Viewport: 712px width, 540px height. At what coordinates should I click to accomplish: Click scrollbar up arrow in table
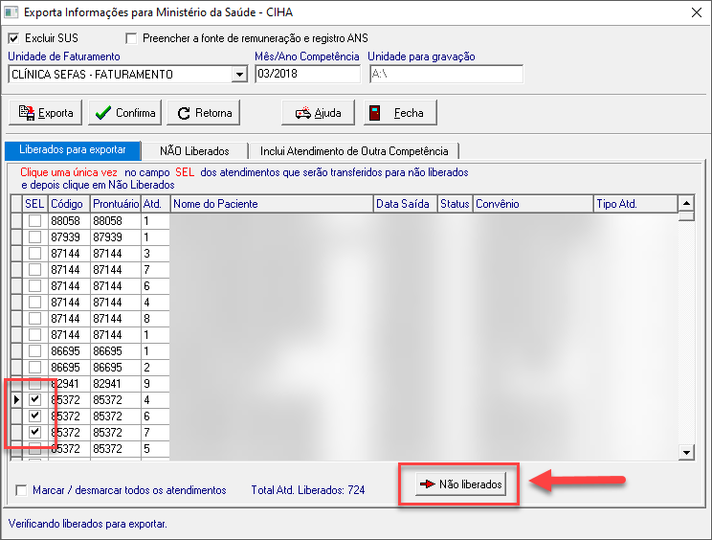[x=686, y=203]
